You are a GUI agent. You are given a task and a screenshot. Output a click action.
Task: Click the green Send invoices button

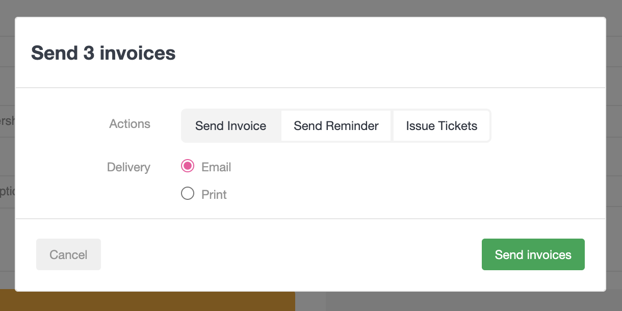click(533, 254)
